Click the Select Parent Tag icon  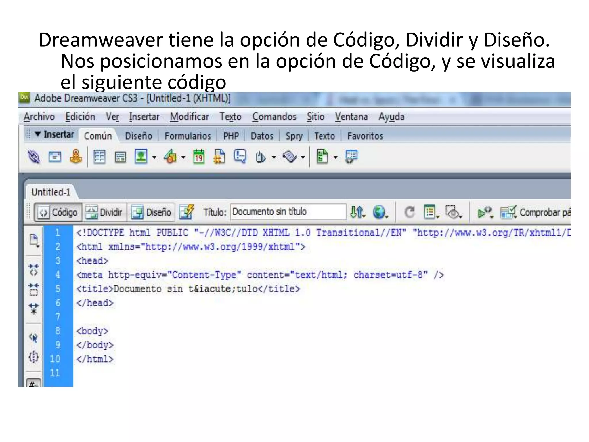point(34,337)
